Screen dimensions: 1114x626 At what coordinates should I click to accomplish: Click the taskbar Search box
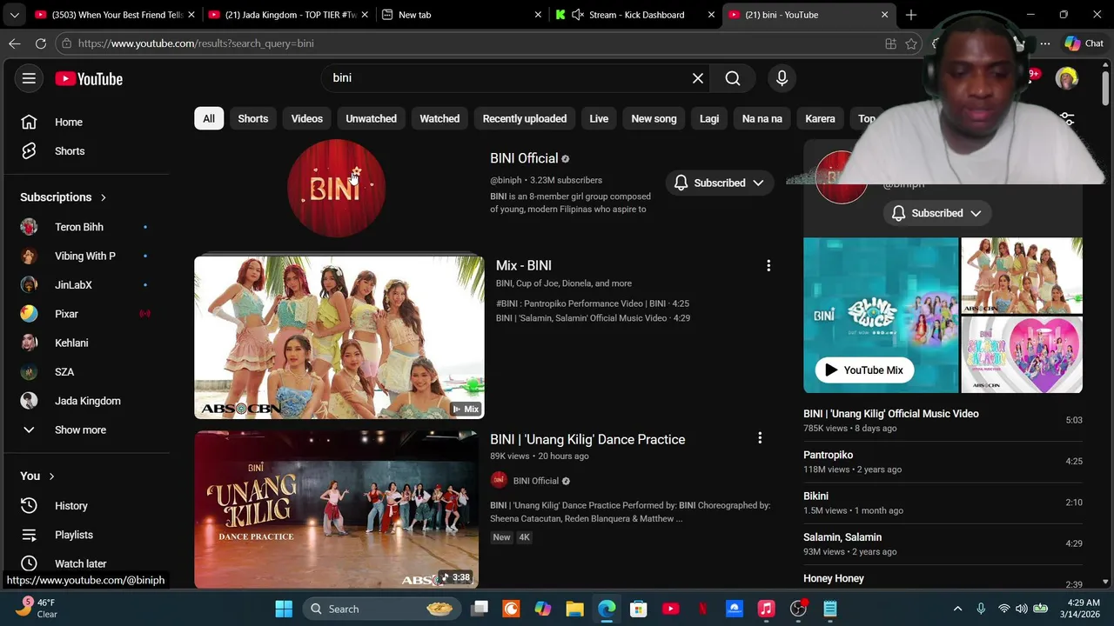(x=380, y=609)
